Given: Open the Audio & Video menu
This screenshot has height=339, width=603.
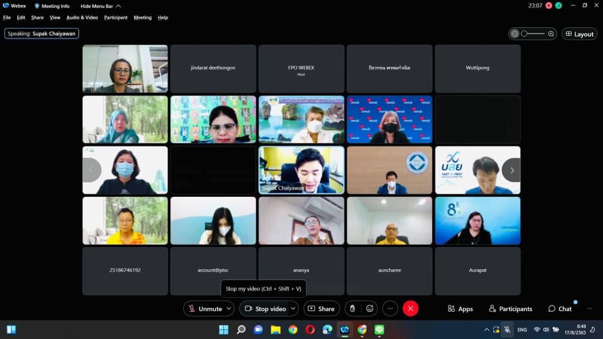Looking at the screenshot, I should coord(82,17).
